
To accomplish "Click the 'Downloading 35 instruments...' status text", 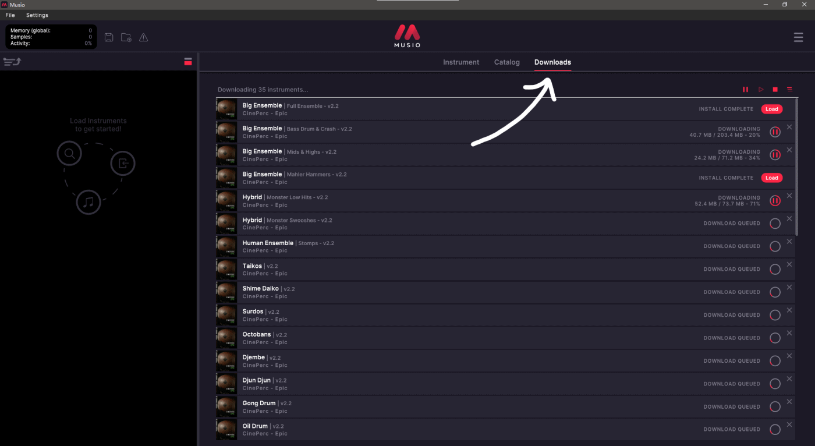I will (263, 90).
